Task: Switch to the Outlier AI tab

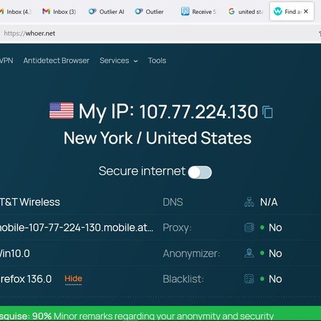Action: (x=107, y=11)
